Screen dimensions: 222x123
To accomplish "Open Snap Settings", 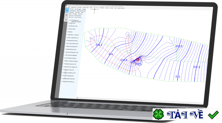I will (x=72, y=11).
